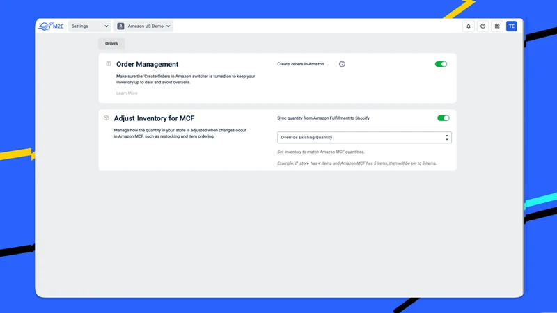Click the Order Management section icon
The width and height of the screenshot is (557, 313).
pos(109,64)
